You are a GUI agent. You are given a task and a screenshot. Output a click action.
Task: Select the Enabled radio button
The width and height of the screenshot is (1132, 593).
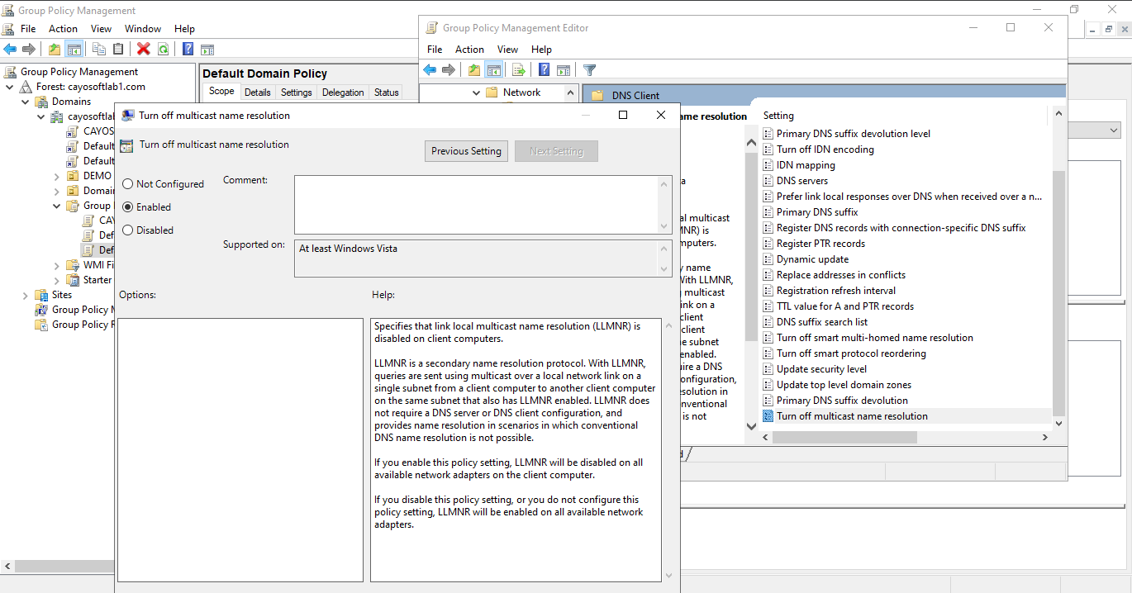click(x=128, y=207)
